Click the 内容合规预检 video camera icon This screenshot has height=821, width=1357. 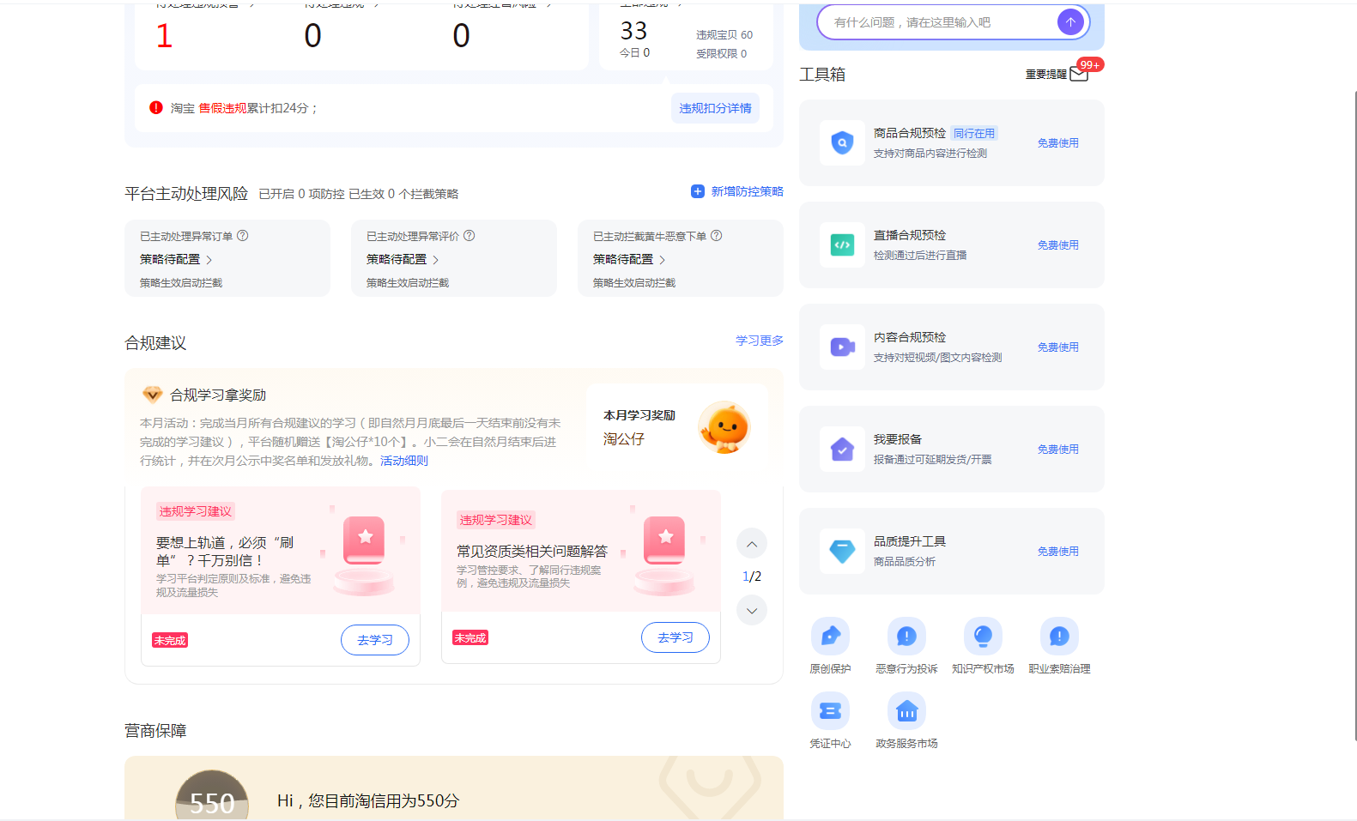(x=842, y=347)
